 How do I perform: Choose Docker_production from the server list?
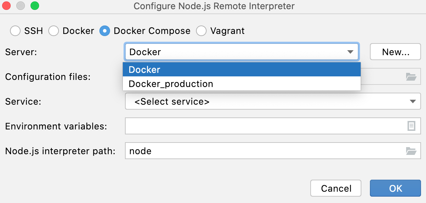241,84
